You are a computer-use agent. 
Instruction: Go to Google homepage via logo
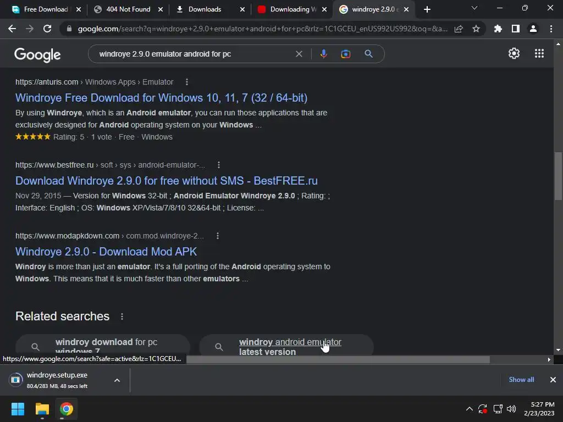tap(37, 55)
